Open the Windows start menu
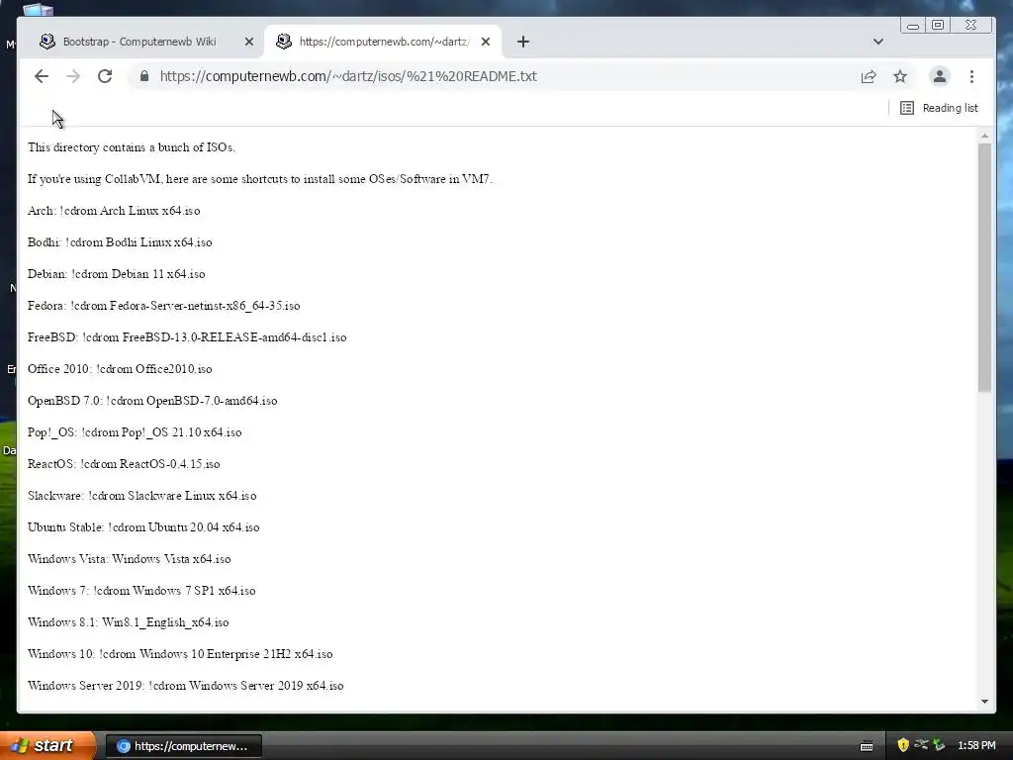The image size is (1013, 760). [x=46, y=745]
